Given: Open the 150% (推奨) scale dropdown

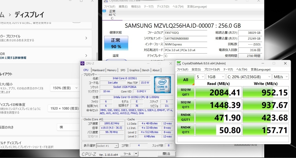Looking at the screenshot, I should [x=65, y=88].
